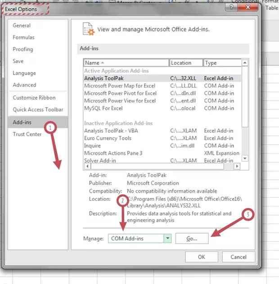279x284 pixels.
Task: Select Analysis ToolPak - VBA row
Action: pos(162,131)
